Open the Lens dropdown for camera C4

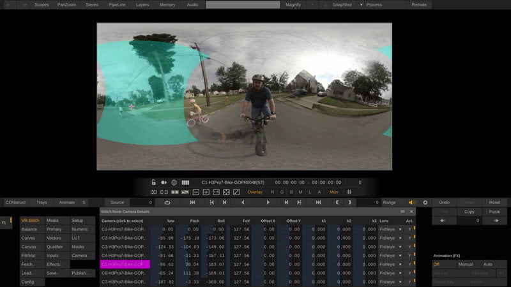coord(391,256)
